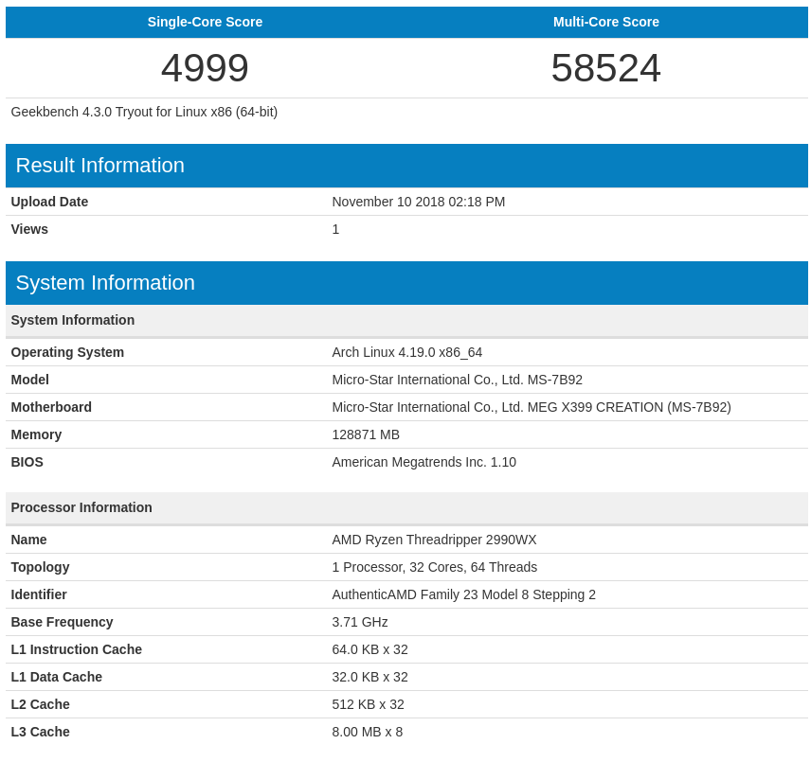Image resolution: width=811 pixels, height=762 pixels.
Task: Select the single-core score value 4999
Action: [x=205, y=67]
